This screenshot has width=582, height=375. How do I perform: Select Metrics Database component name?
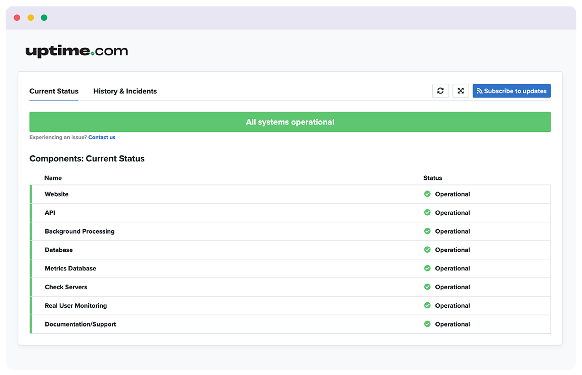pos(70,268)
